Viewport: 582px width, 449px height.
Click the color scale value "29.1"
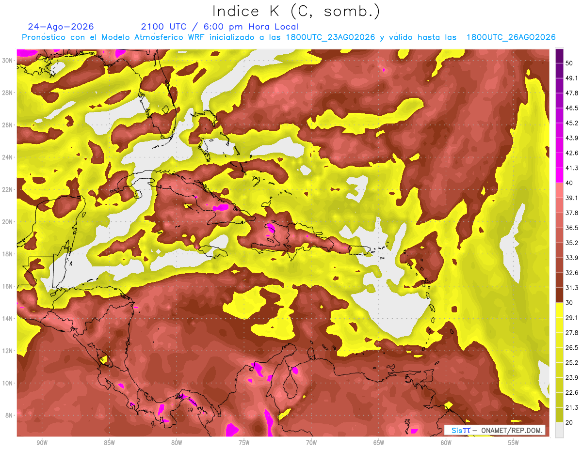(x=572, y=318)
